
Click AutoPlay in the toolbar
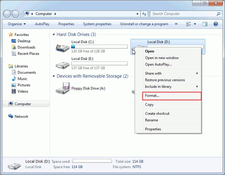[x=42, y=24]
